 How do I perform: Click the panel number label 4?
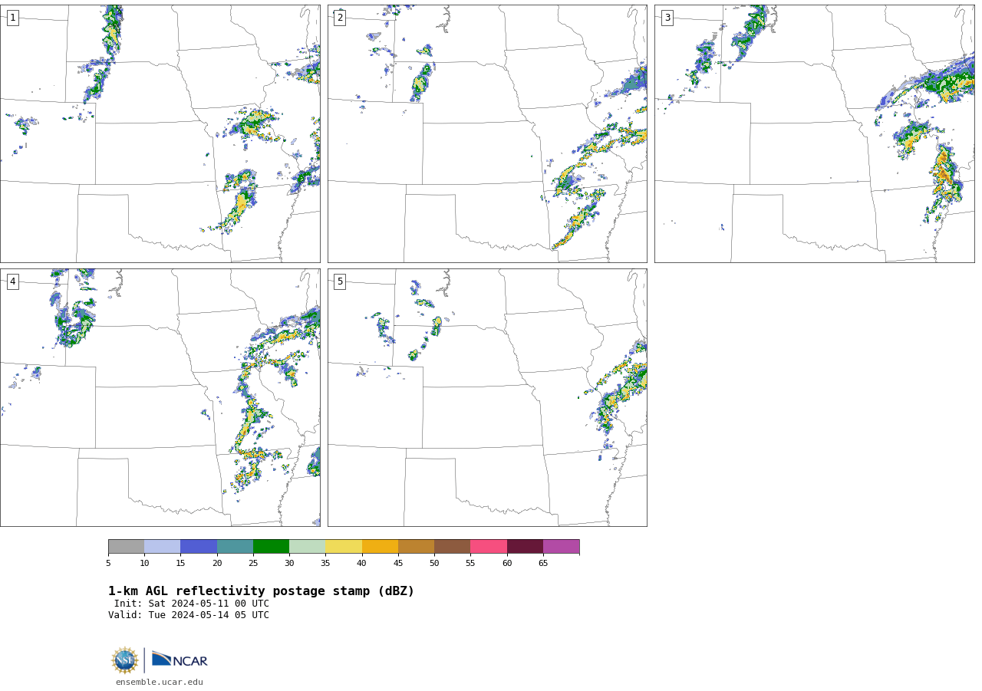[12, 281]
